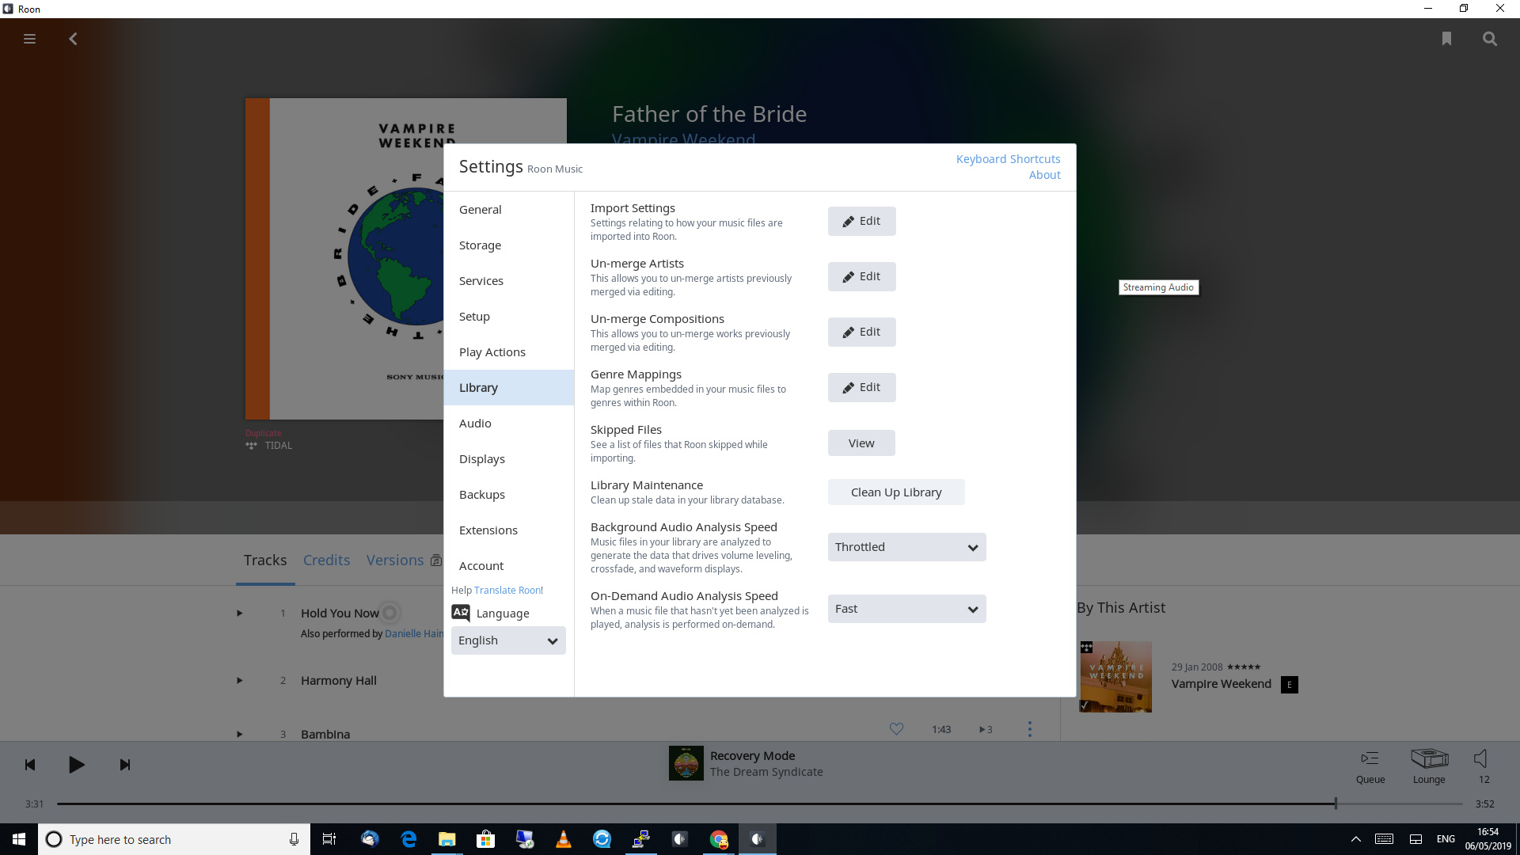Expand On-Demand Audio Analysis Speed dropdown

click(x=906, y=609)
